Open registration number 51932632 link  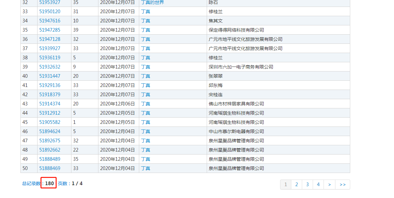pyautogui.click(x=50, y=67)
